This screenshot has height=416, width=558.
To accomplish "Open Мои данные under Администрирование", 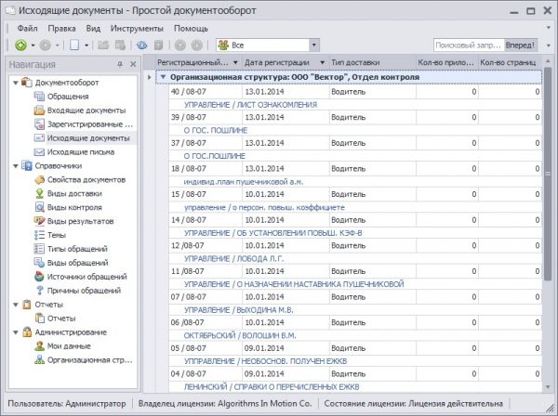I will coord(71,345).
